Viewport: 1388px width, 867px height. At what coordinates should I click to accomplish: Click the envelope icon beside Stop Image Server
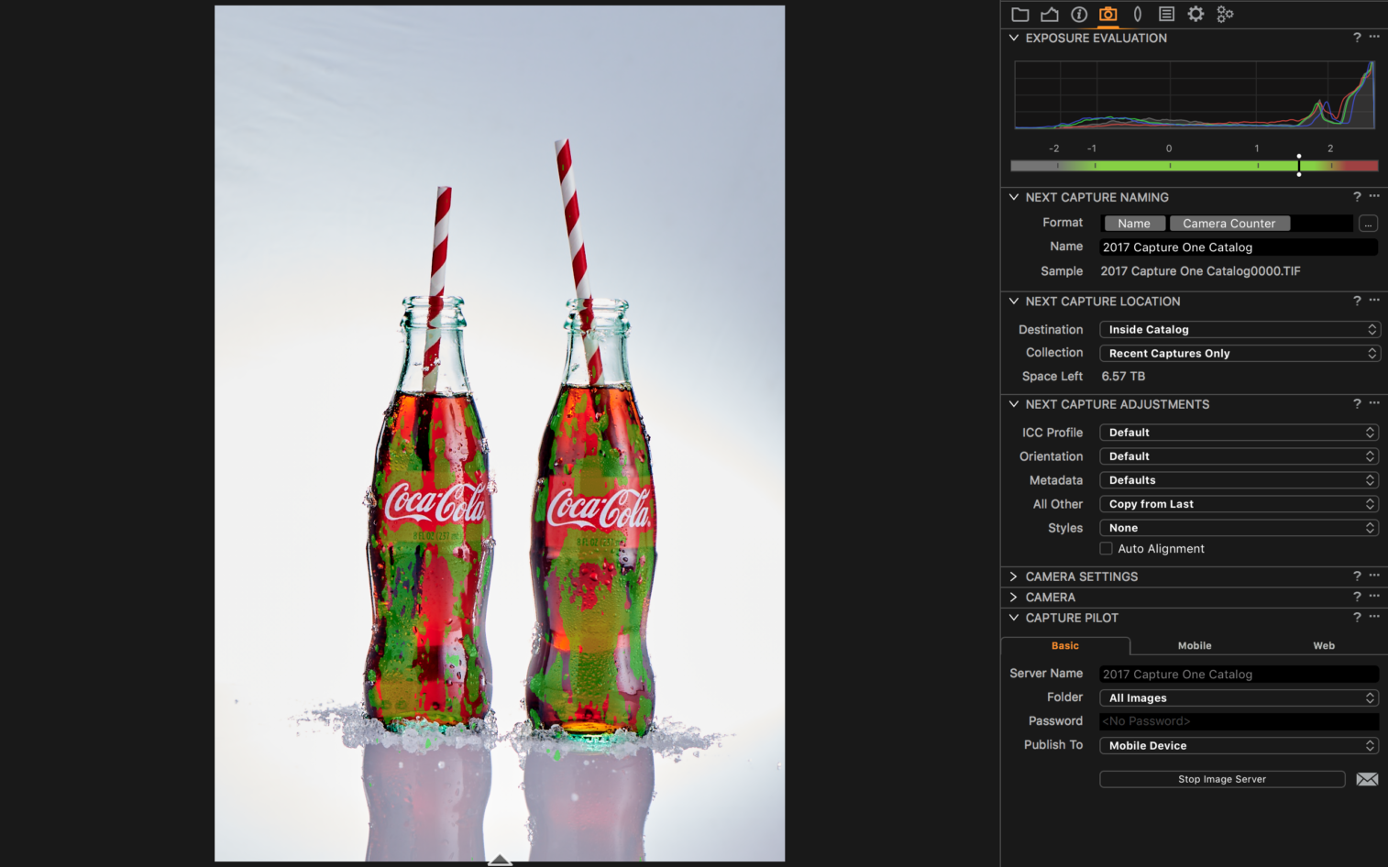1367,778
